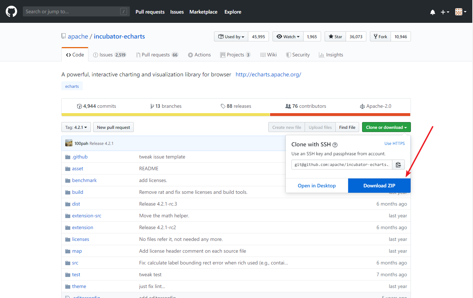The width and height of the screenshot is (473, 298).
Task: Click the SSH clone URL field
Action: 342,165
